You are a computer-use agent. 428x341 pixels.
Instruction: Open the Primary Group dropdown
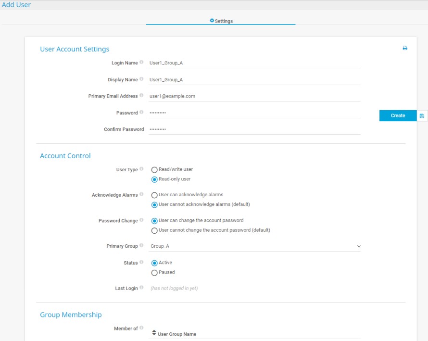[255, 246]
